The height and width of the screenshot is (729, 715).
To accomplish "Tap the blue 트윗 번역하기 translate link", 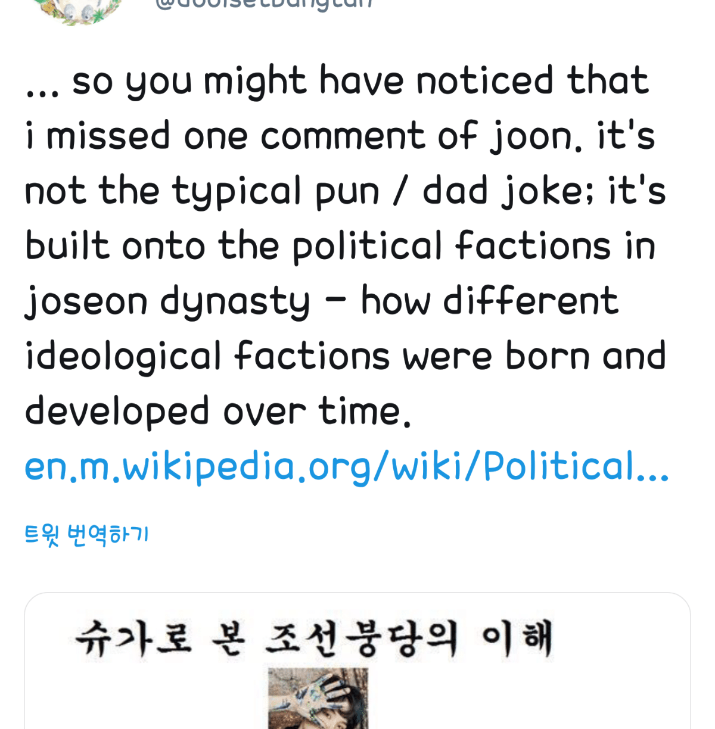I will pyautogui.click(x=86, y=535).
